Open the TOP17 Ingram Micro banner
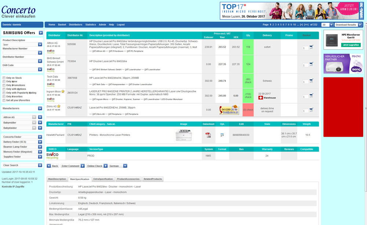Image resolution: width=367 pixels, height=225 pixels. coord(292,11)
